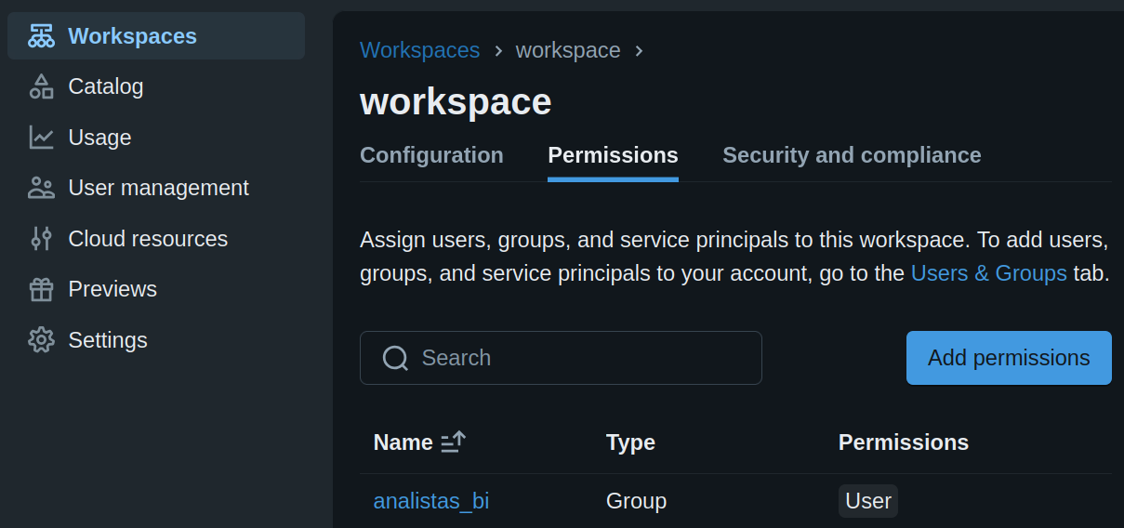Click the magnifier icon in search box

click(395, 358)
